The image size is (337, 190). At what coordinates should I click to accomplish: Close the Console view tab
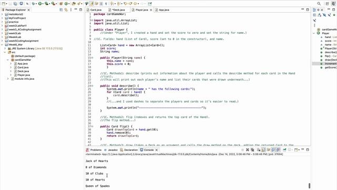(x=156, y=150)
